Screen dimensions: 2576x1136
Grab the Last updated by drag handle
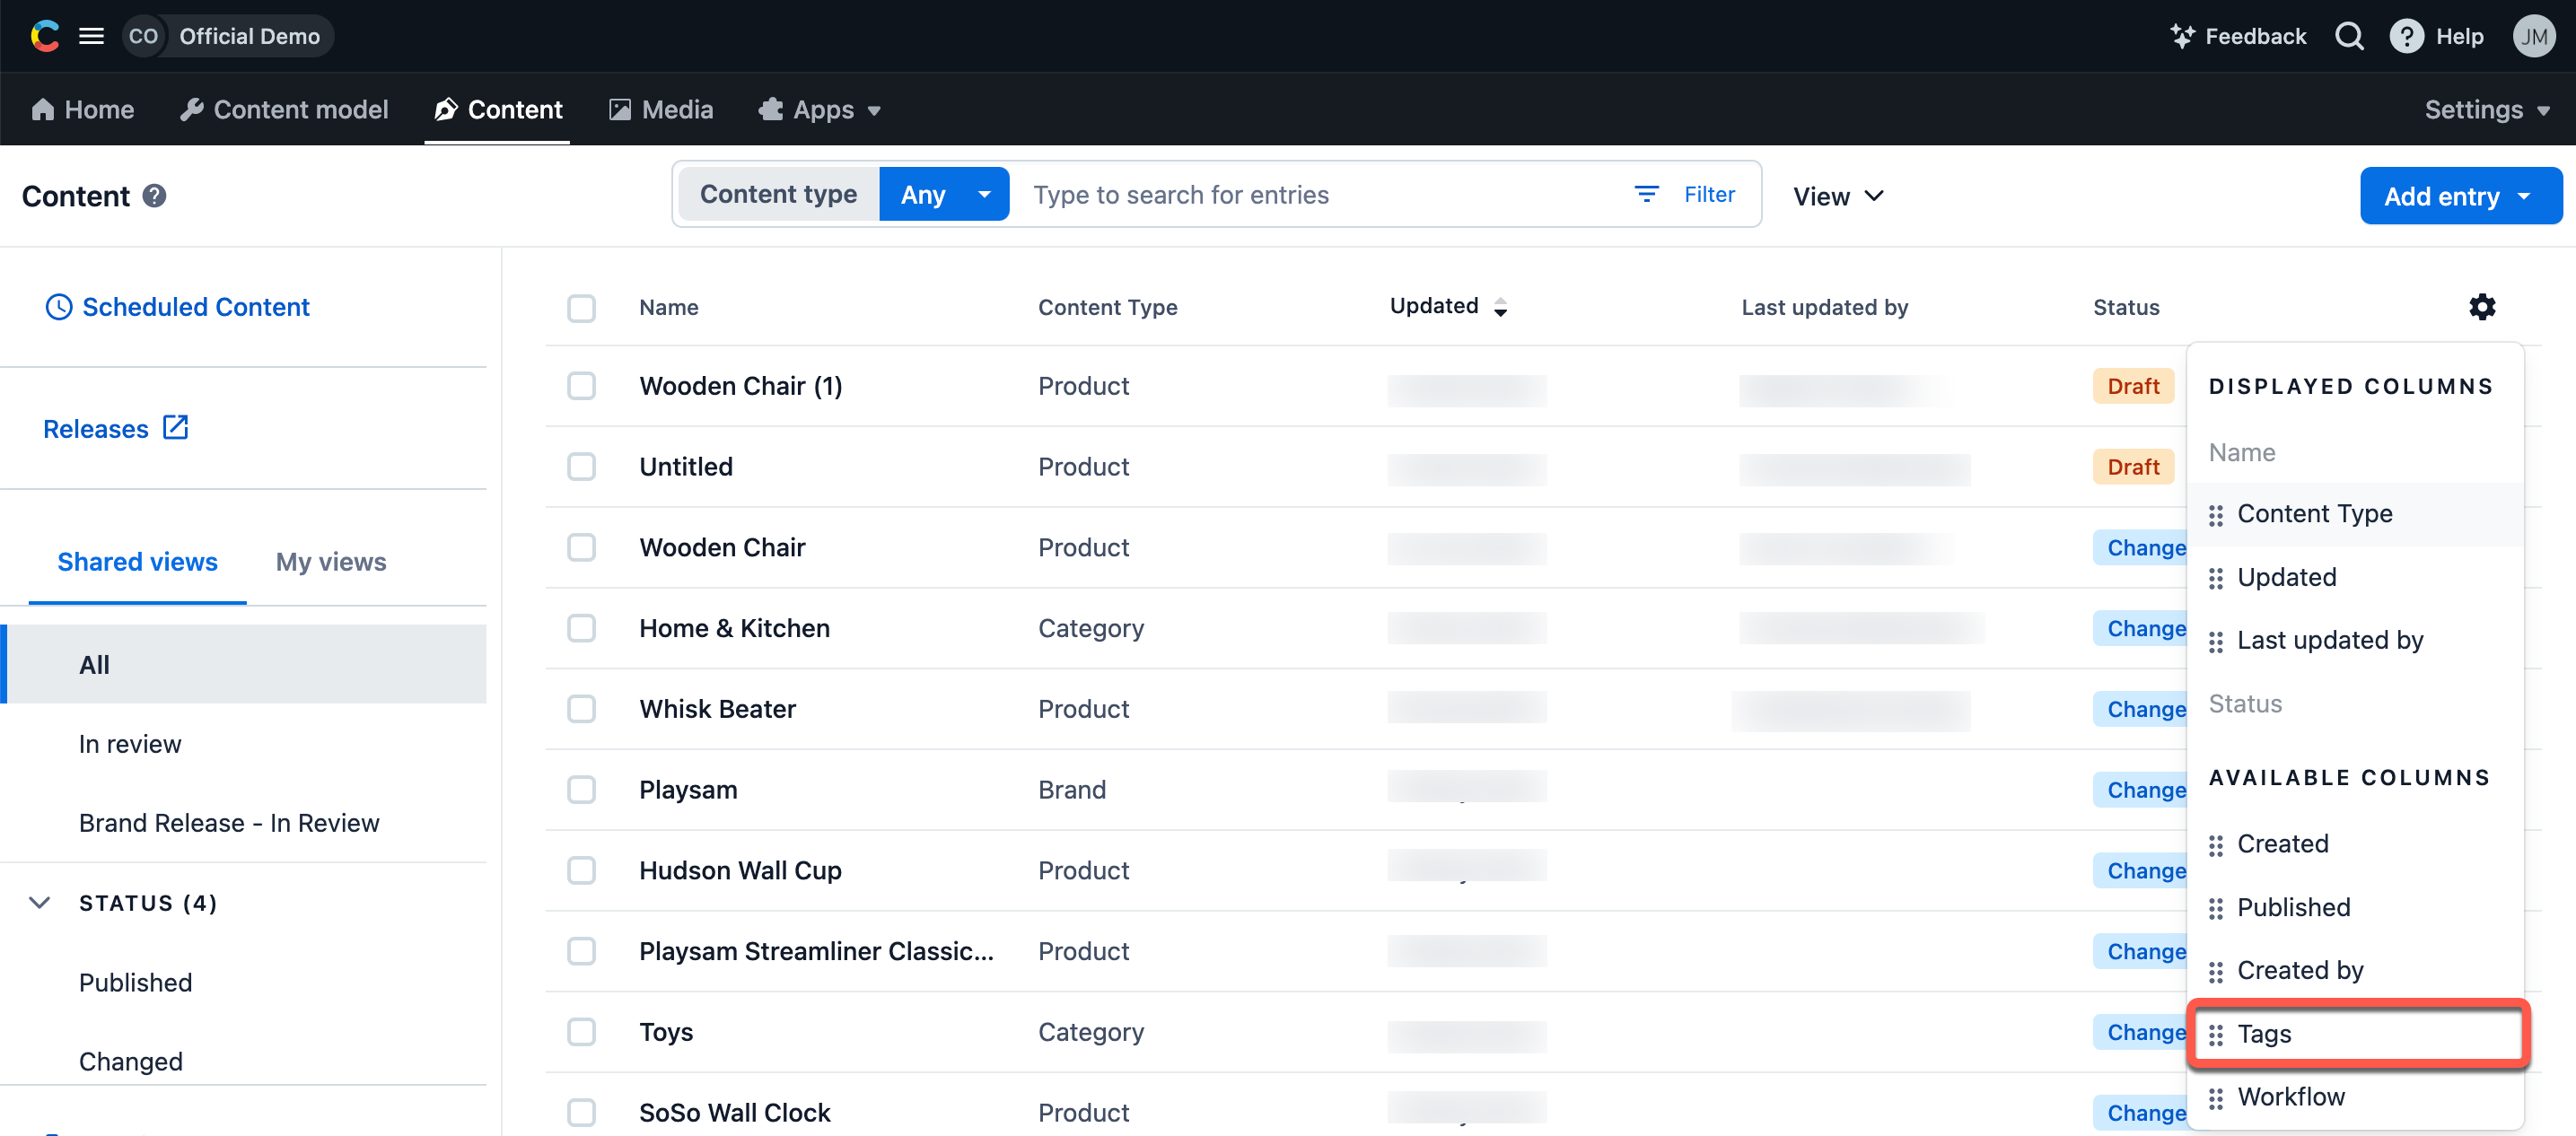pos(2216,642)
